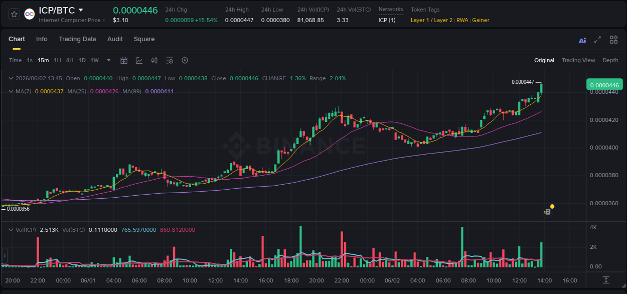Image resolution: width=627 pixels, height=294 pixels.
Task: Switch chart to the 1W interval
Action: 94,60
